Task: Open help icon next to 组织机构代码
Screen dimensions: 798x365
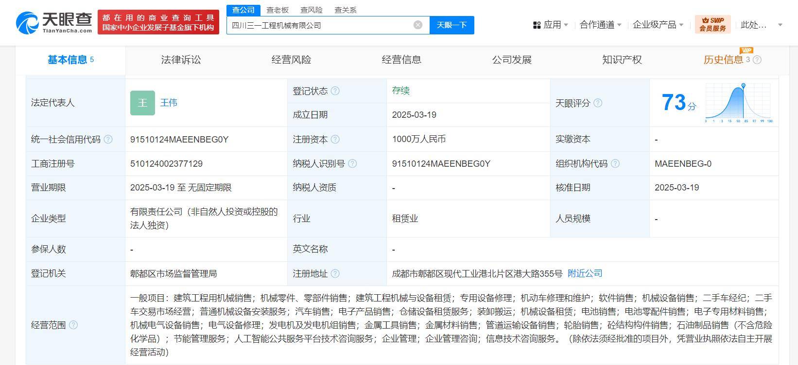Action: click(x=615, y=163)
